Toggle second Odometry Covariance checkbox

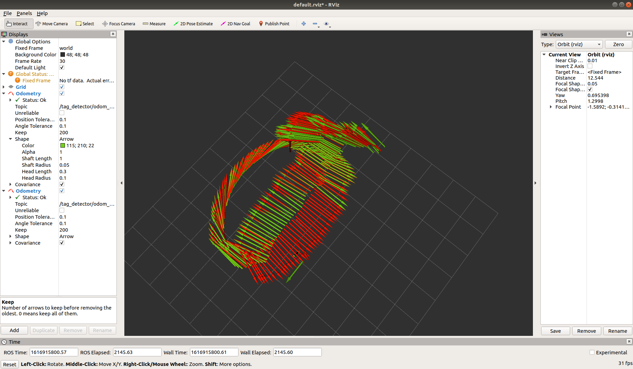point(62,243)
